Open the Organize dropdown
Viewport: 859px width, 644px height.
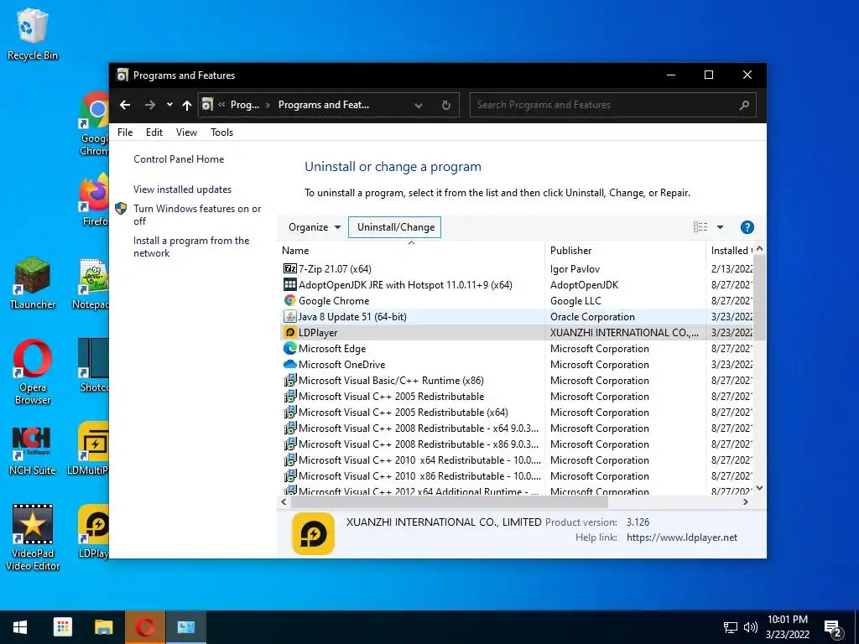point(315,227)
